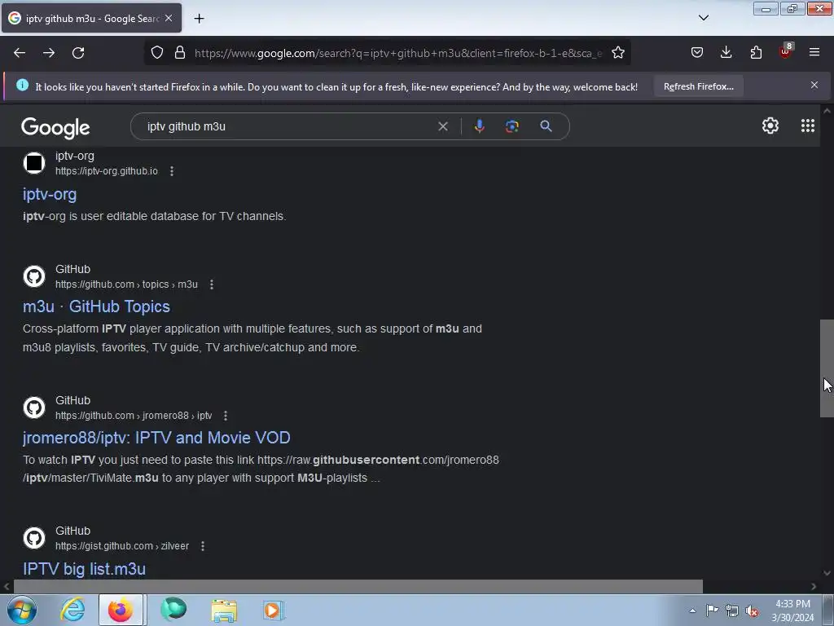Switch to Firefox in taskbar
The width and height of the screenshot is (834, 626).
pyautogui.click(x=121, y=610)
